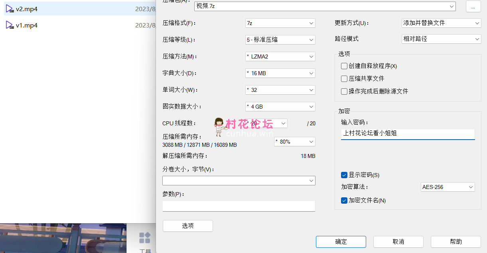Image resolution: width=487 pixels, height=253 pixels.
Task: Uncheck the 加密文件名 checkbox
Action: pyautogui.click(x=344, y=200)
